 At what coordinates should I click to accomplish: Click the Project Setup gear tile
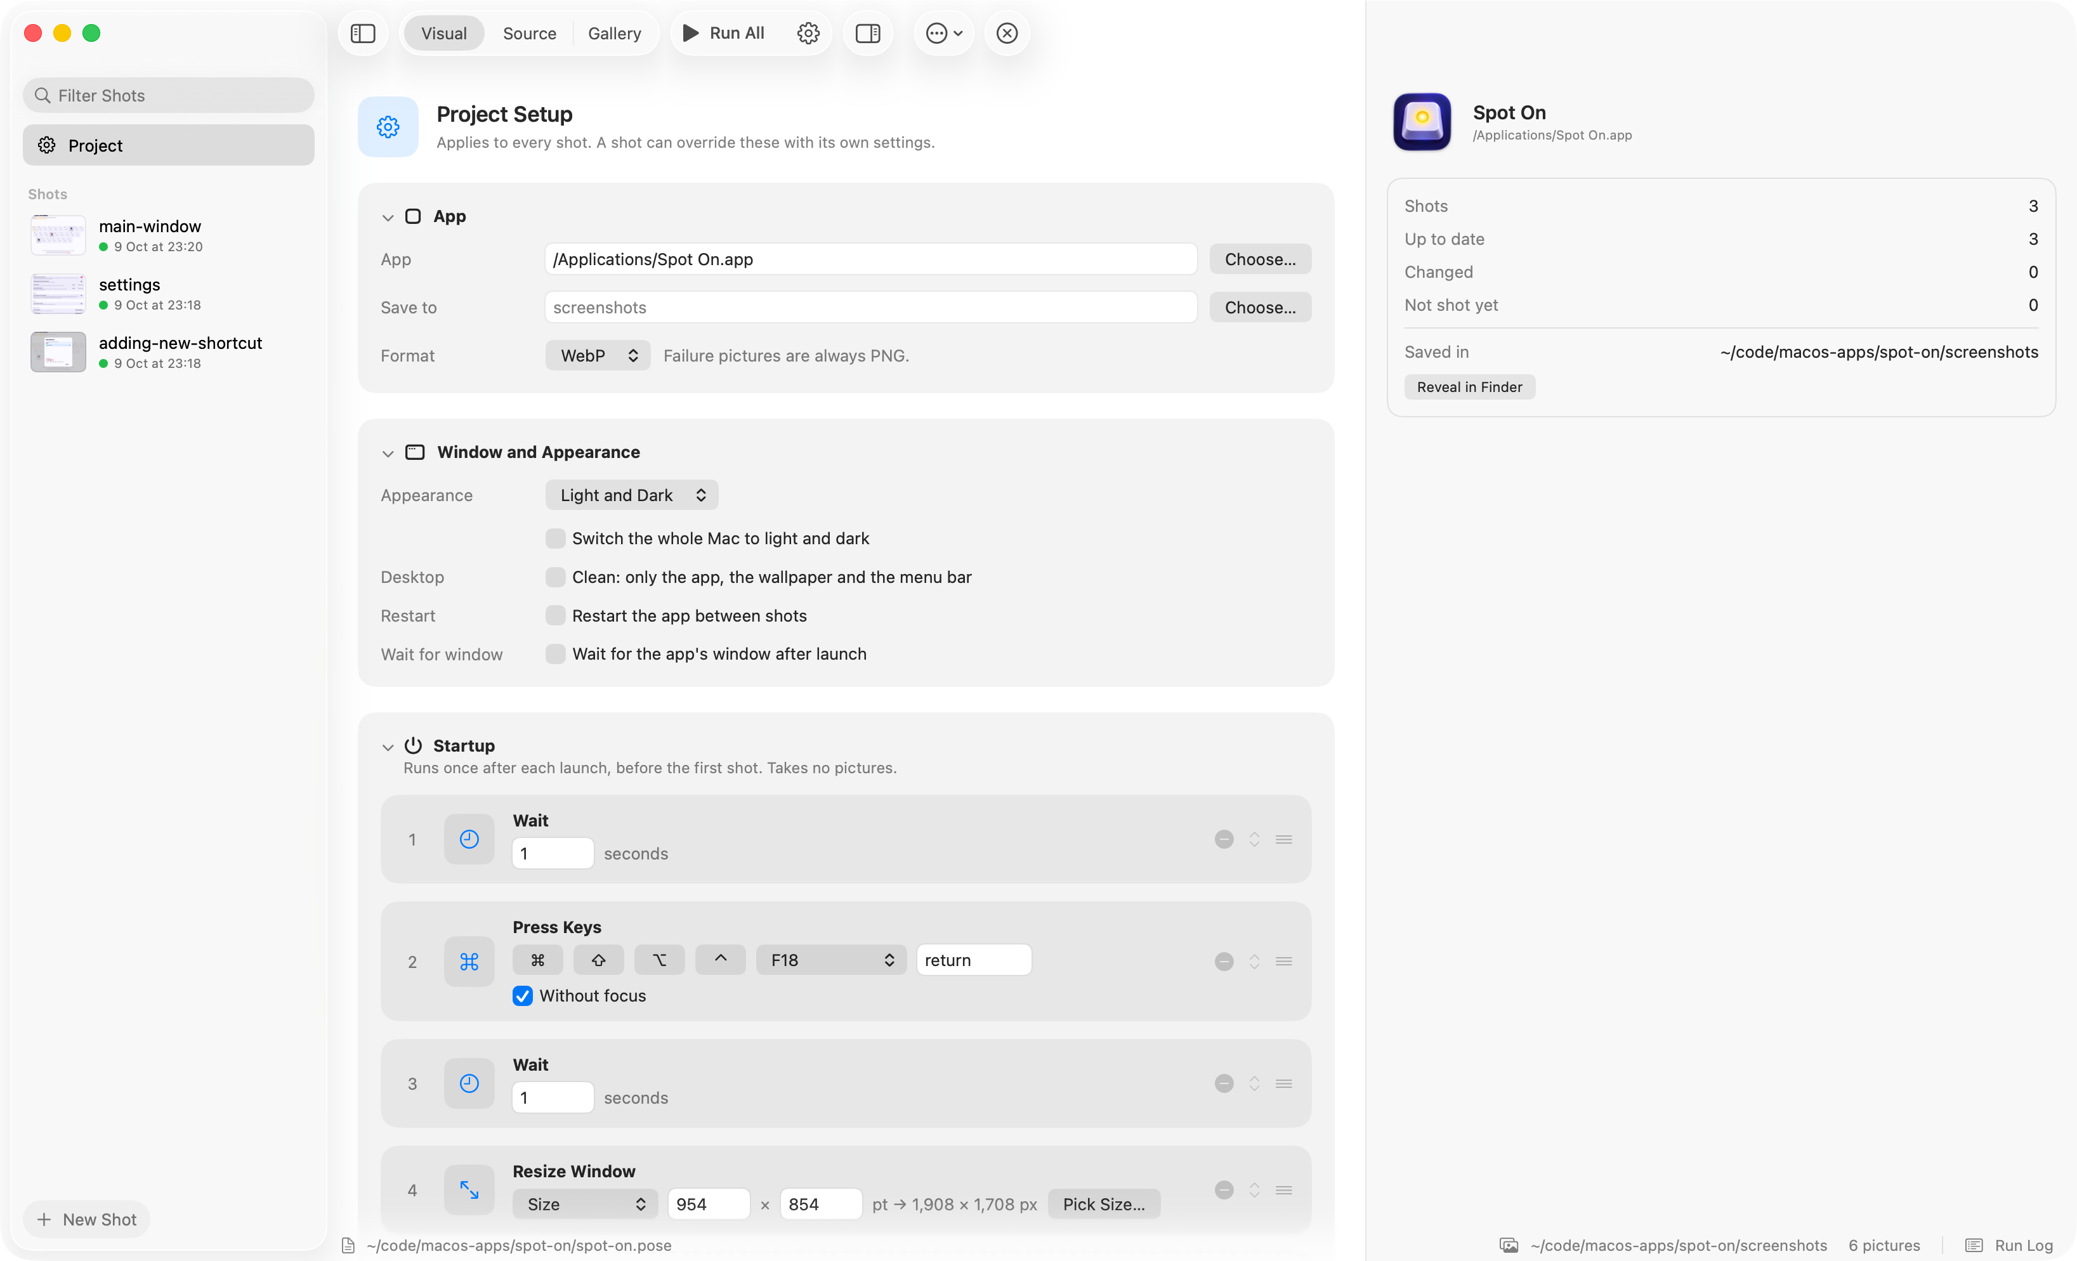tap(388, 126)
